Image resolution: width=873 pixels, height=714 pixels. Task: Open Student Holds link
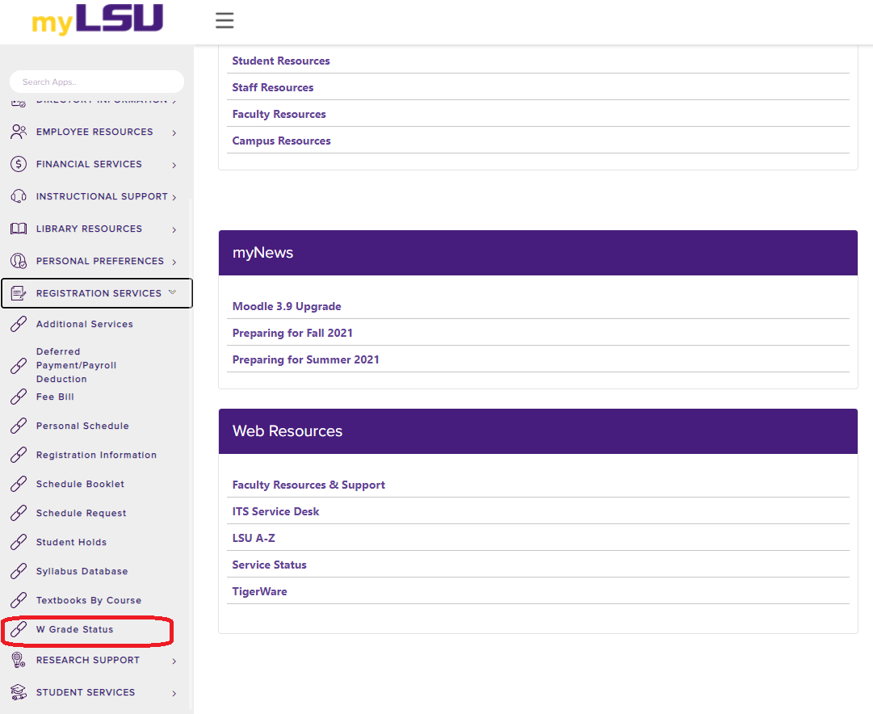71,542
